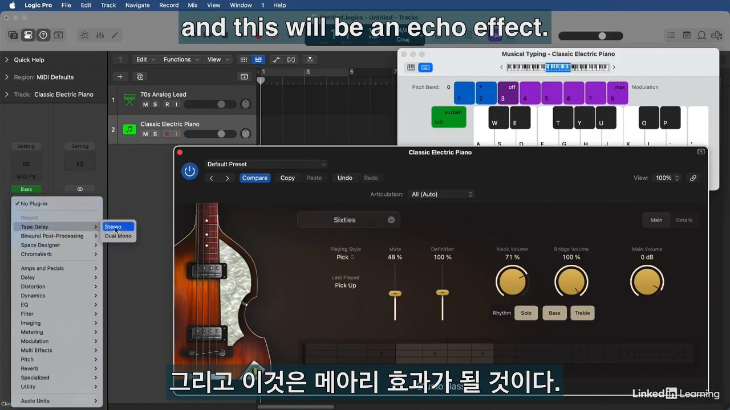Open the Mixer button
The image size is (730, 410).
[100, 35]
